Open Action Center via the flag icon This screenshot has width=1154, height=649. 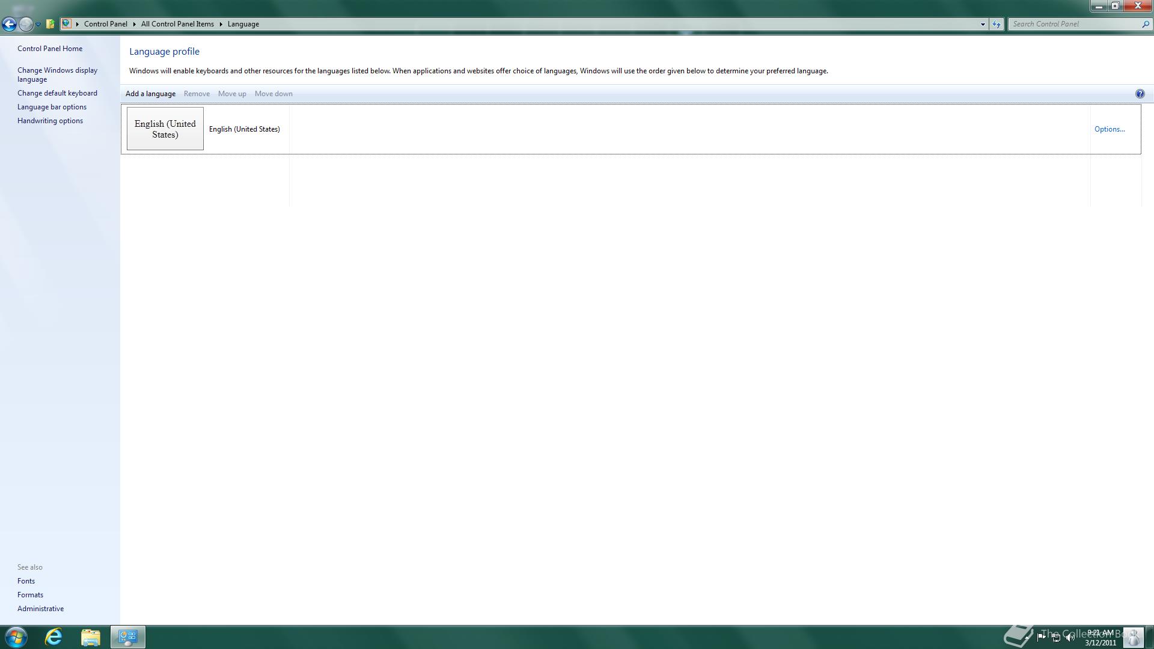click(x=1042, y=637)
